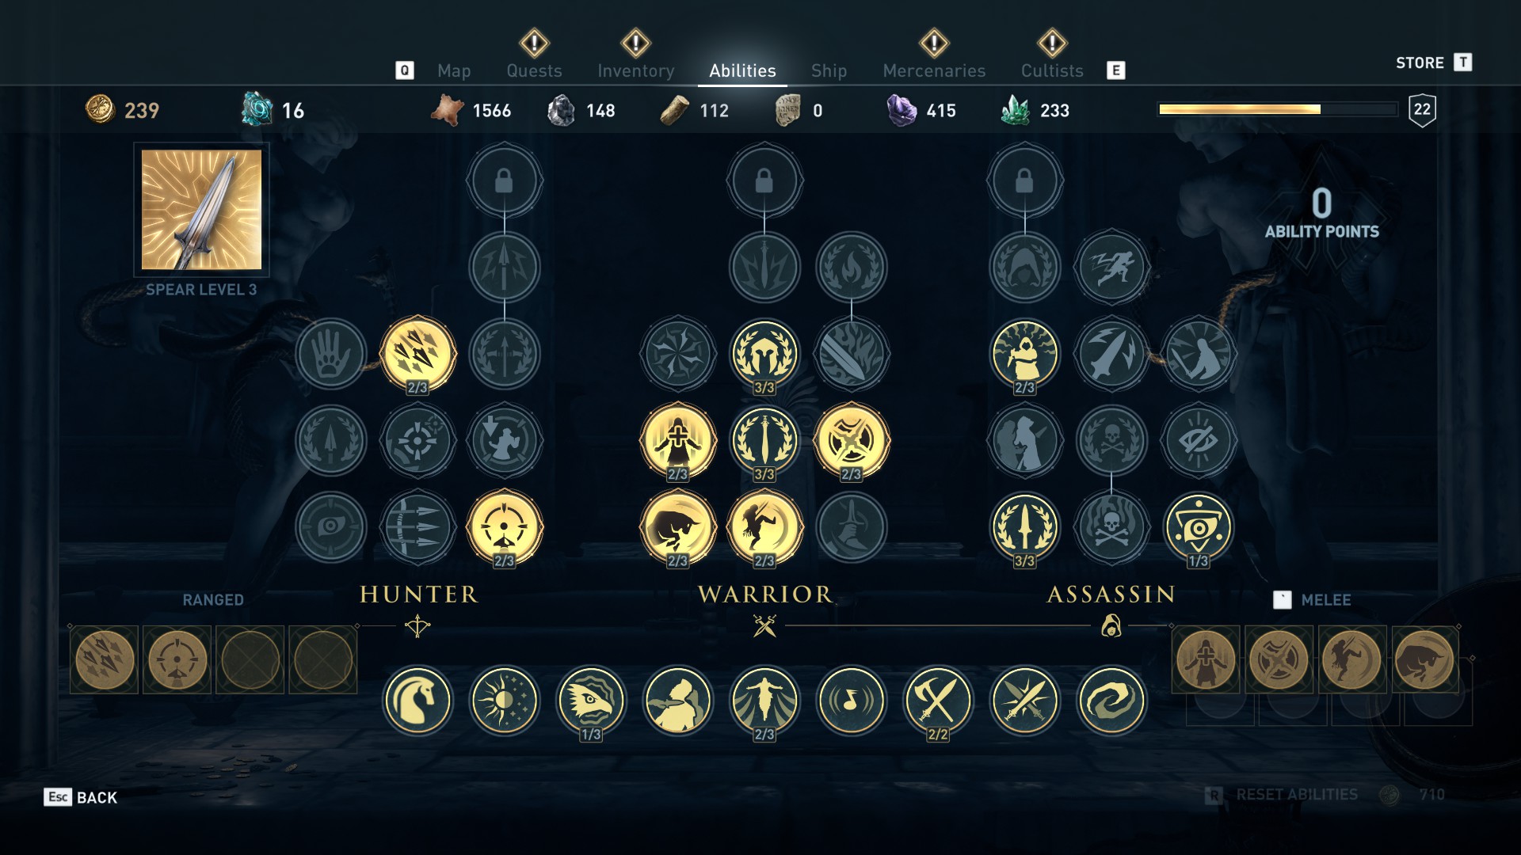Select the first empty ranged ability slot
1521x855 pixels.
tap(250, 659)
